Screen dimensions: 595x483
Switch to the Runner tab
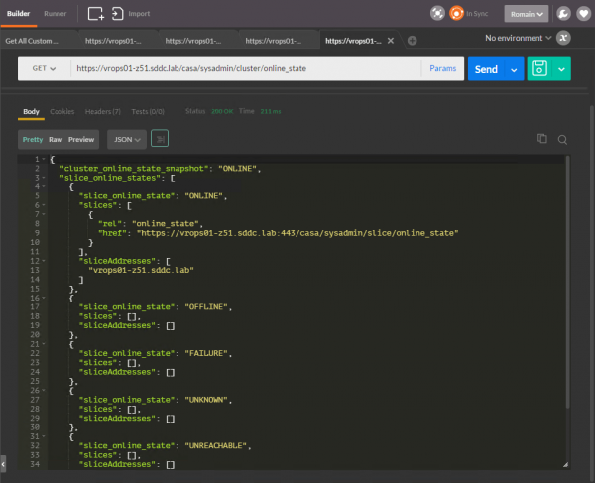[x=55, y=14]
